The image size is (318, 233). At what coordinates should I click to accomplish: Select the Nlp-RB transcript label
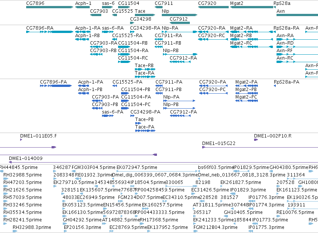click(171, 51)
